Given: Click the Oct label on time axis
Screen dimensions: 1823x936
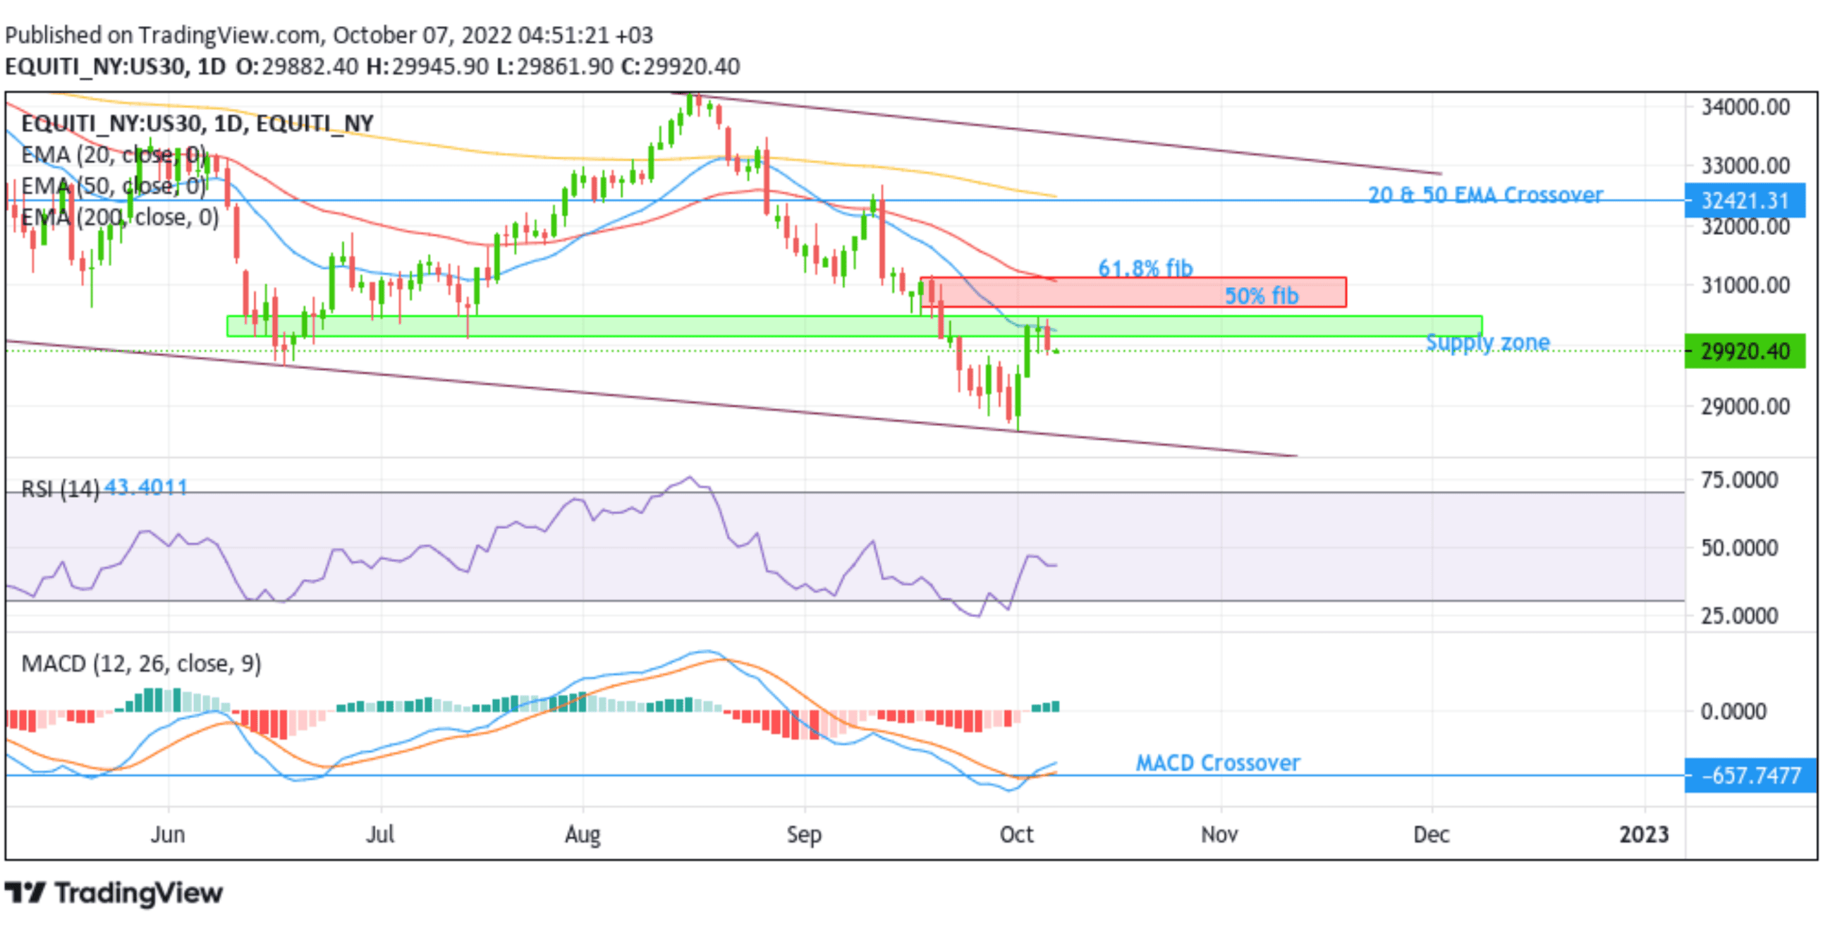Looking at the screenshot, I should pyautogui.click(x=1017, y=834).
